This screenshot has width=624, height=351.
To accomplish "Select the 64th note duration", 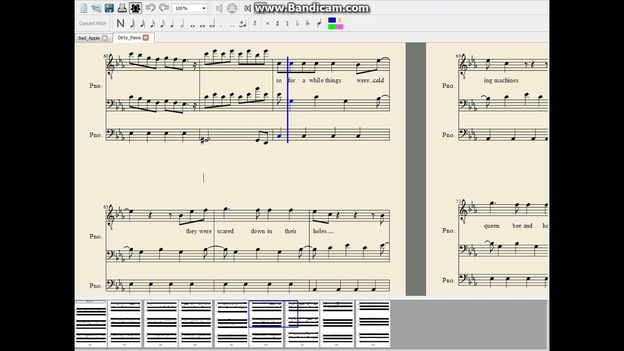I will point(133,23).
